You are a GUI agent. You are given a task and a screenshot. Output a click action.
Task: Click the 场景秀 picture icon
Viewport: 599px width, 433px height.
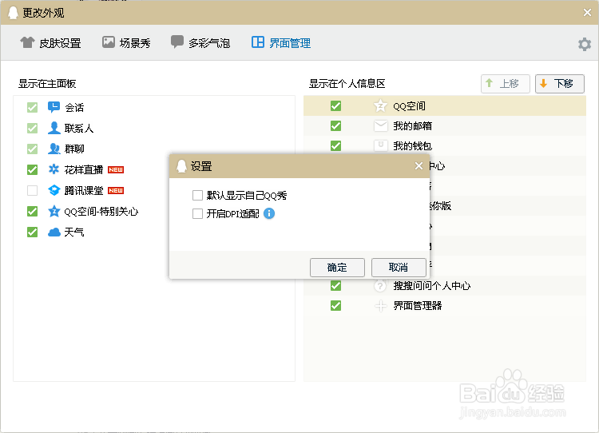click(109, 42)
